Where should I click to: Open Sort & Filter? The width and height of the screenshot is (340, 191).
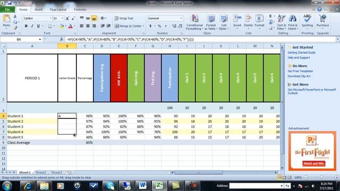pos(282,22)
